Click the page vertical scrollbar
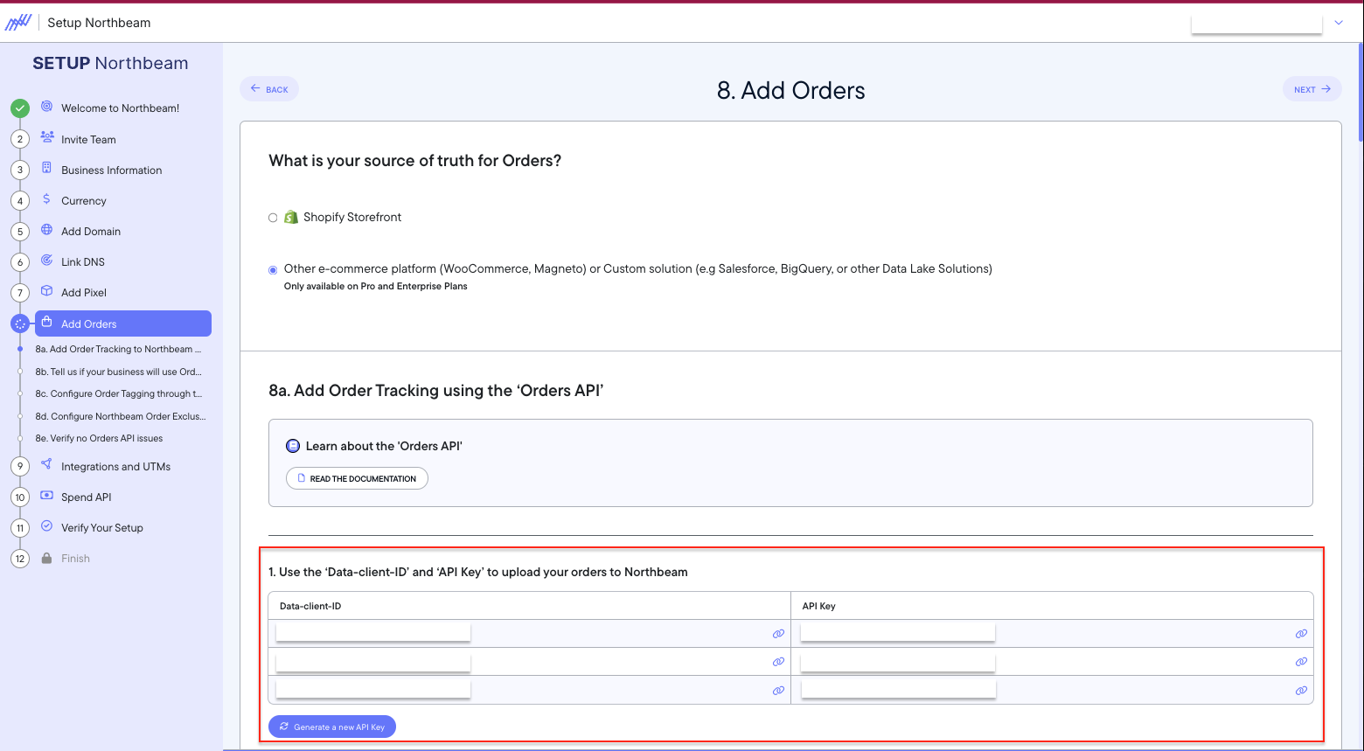 [x=1361, y=92]
